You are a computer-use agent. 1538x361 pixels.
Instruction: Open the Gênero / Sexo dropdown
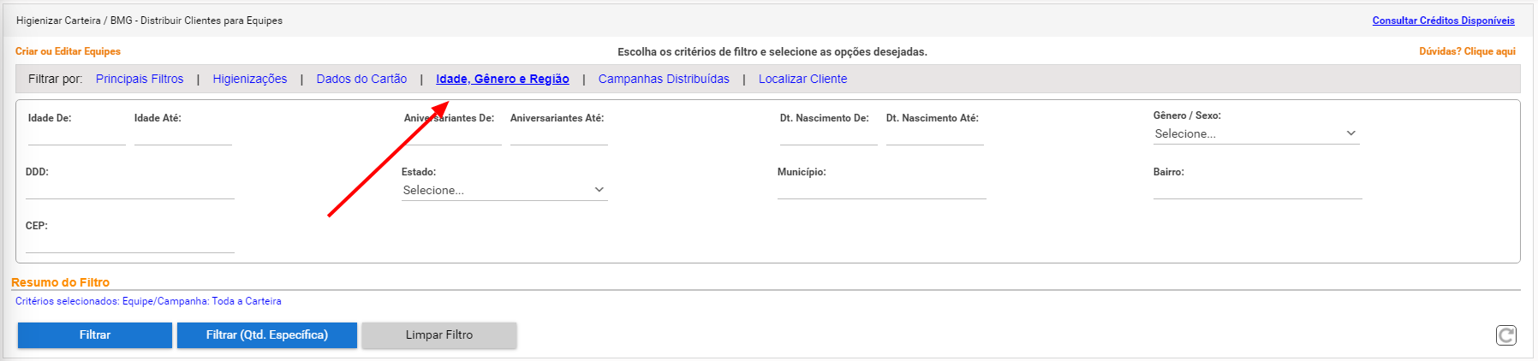[x=1256, y=133]
